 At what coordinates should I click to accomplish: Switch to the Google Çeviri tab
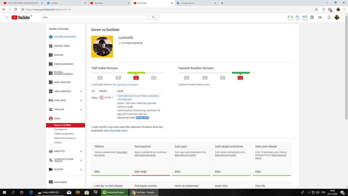coord(196,3)
